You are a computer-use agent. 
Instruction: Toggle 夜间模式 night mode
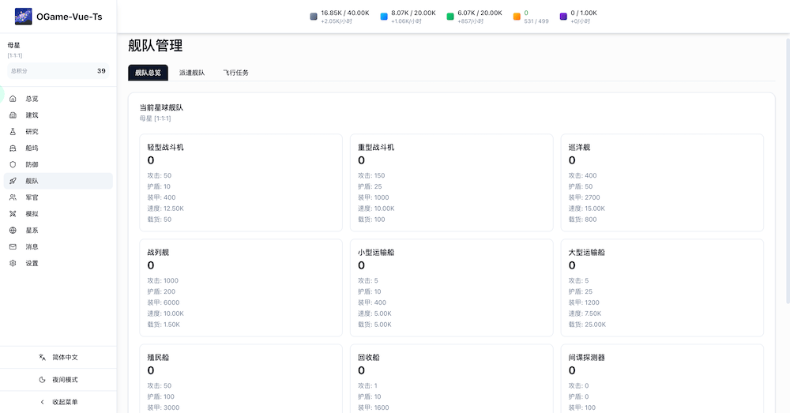point(58,380)
